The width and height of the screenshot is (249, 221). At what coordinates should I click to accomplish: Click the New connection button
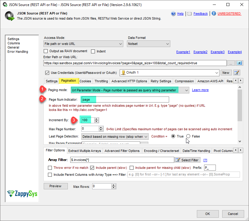point(226,73)
